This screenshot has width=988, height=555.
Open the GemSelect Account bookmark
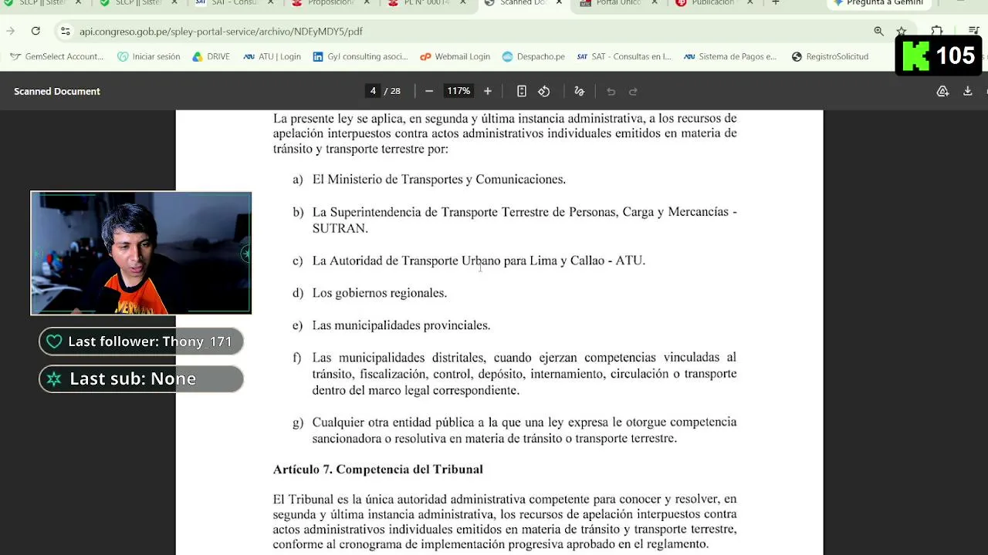point(56,56)
